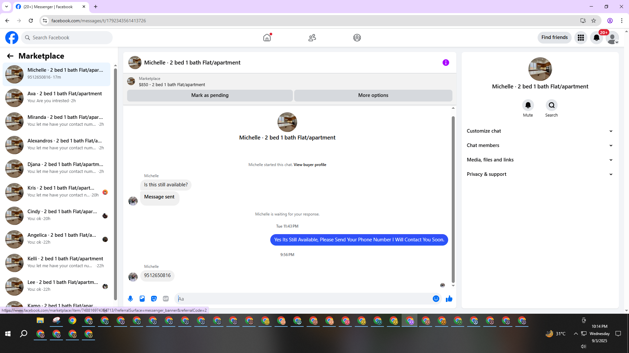This screenshot has width=629, height=353.
Task: Expand Media, files and links section
Action: click(x=540, y=160)
